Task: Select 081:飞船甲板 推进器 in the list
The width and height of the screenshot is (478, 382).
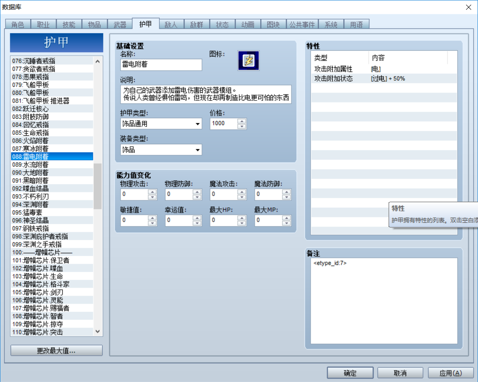Action: [52, 101]
